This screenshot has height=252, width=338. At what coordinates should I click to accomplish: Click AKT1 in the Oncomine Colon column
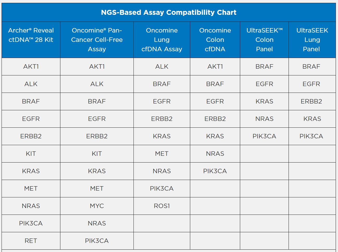pyautogui.click(x=215, y=67)
